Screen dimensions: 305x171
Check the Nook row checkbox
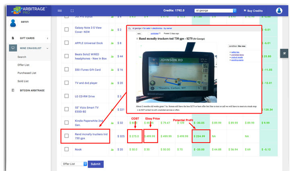[x=66, y=149]
